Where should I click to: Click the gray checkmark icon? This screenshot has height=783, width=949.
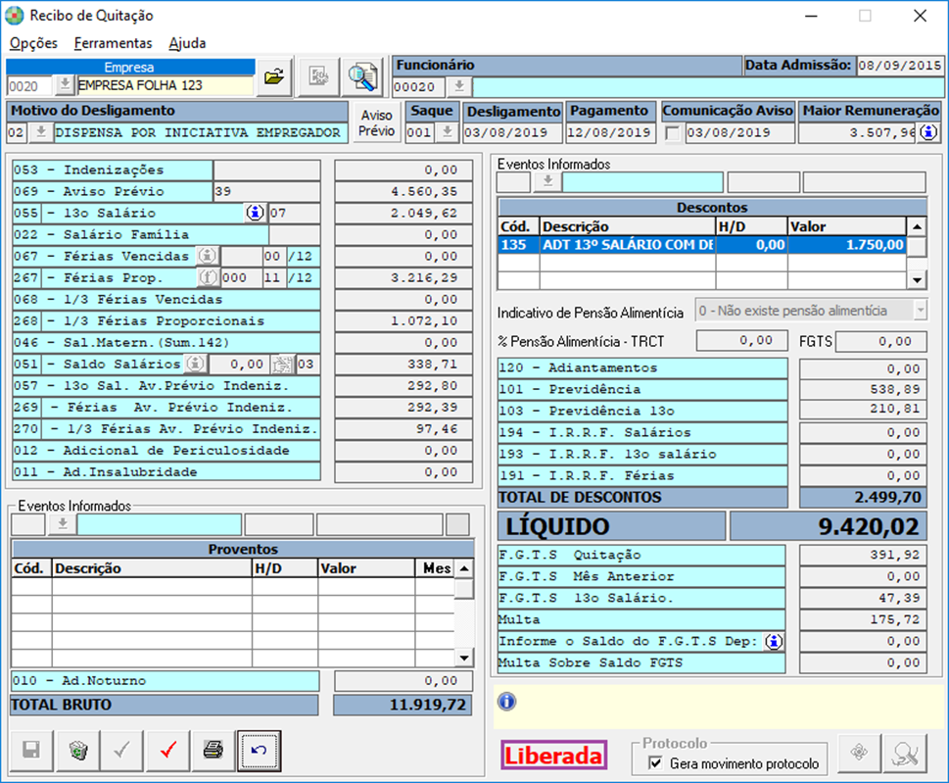pos(122,751)
